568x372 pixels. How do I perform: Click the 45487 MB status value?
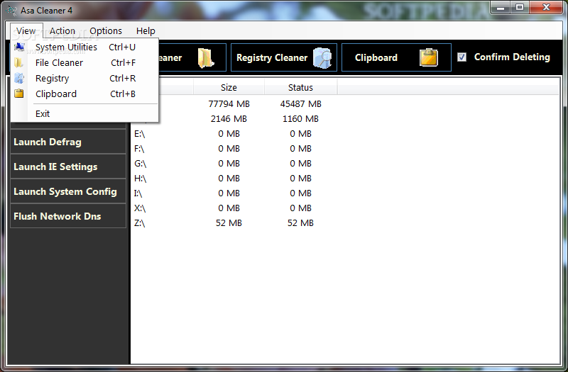(300, 104)
